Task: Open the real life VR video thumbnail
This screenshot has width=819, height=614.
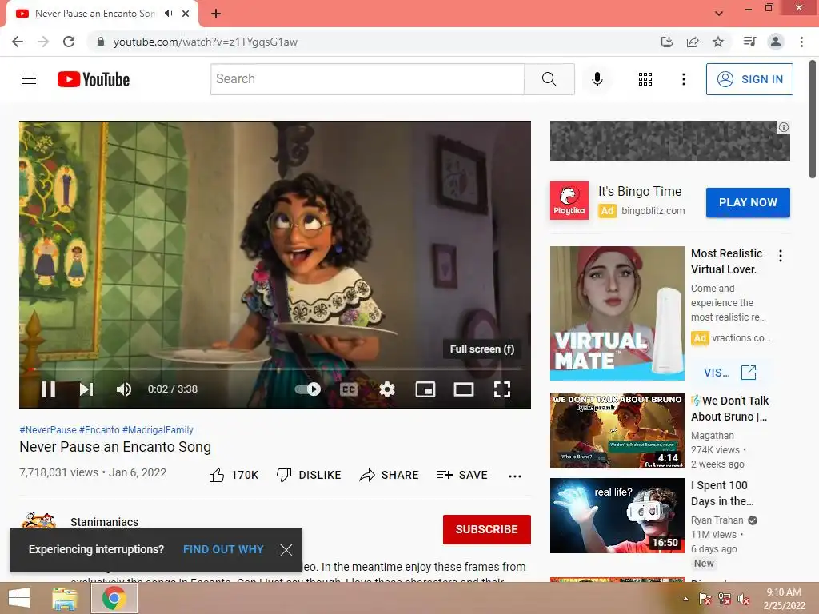Action: 617,516
